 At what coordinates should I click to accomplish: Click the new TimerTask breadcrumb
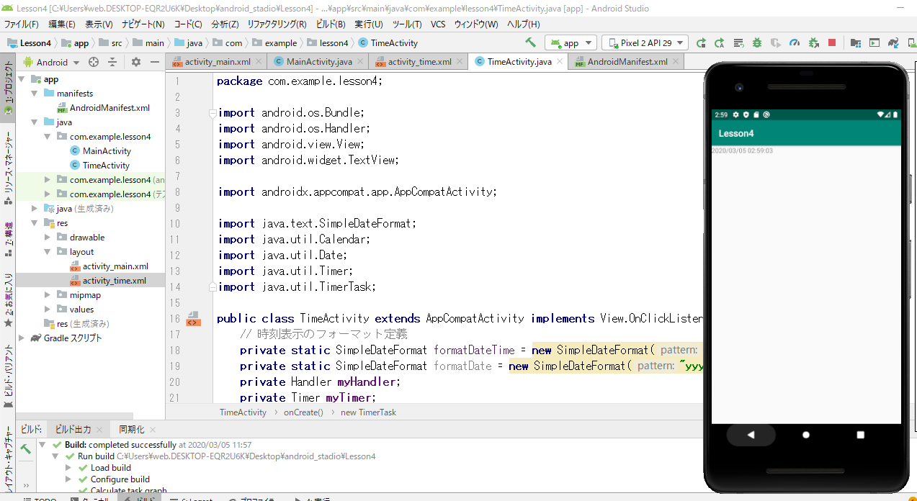pyautogui.click(x=368, y=412)
